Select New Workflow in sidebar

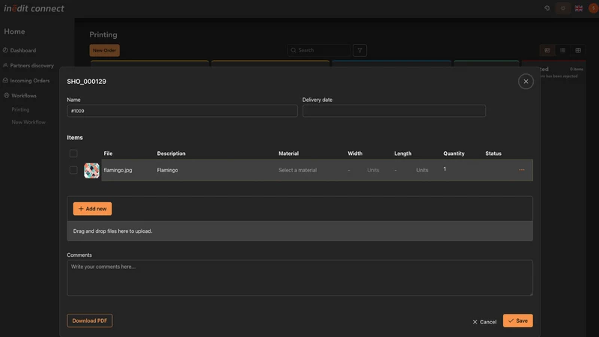28,122
